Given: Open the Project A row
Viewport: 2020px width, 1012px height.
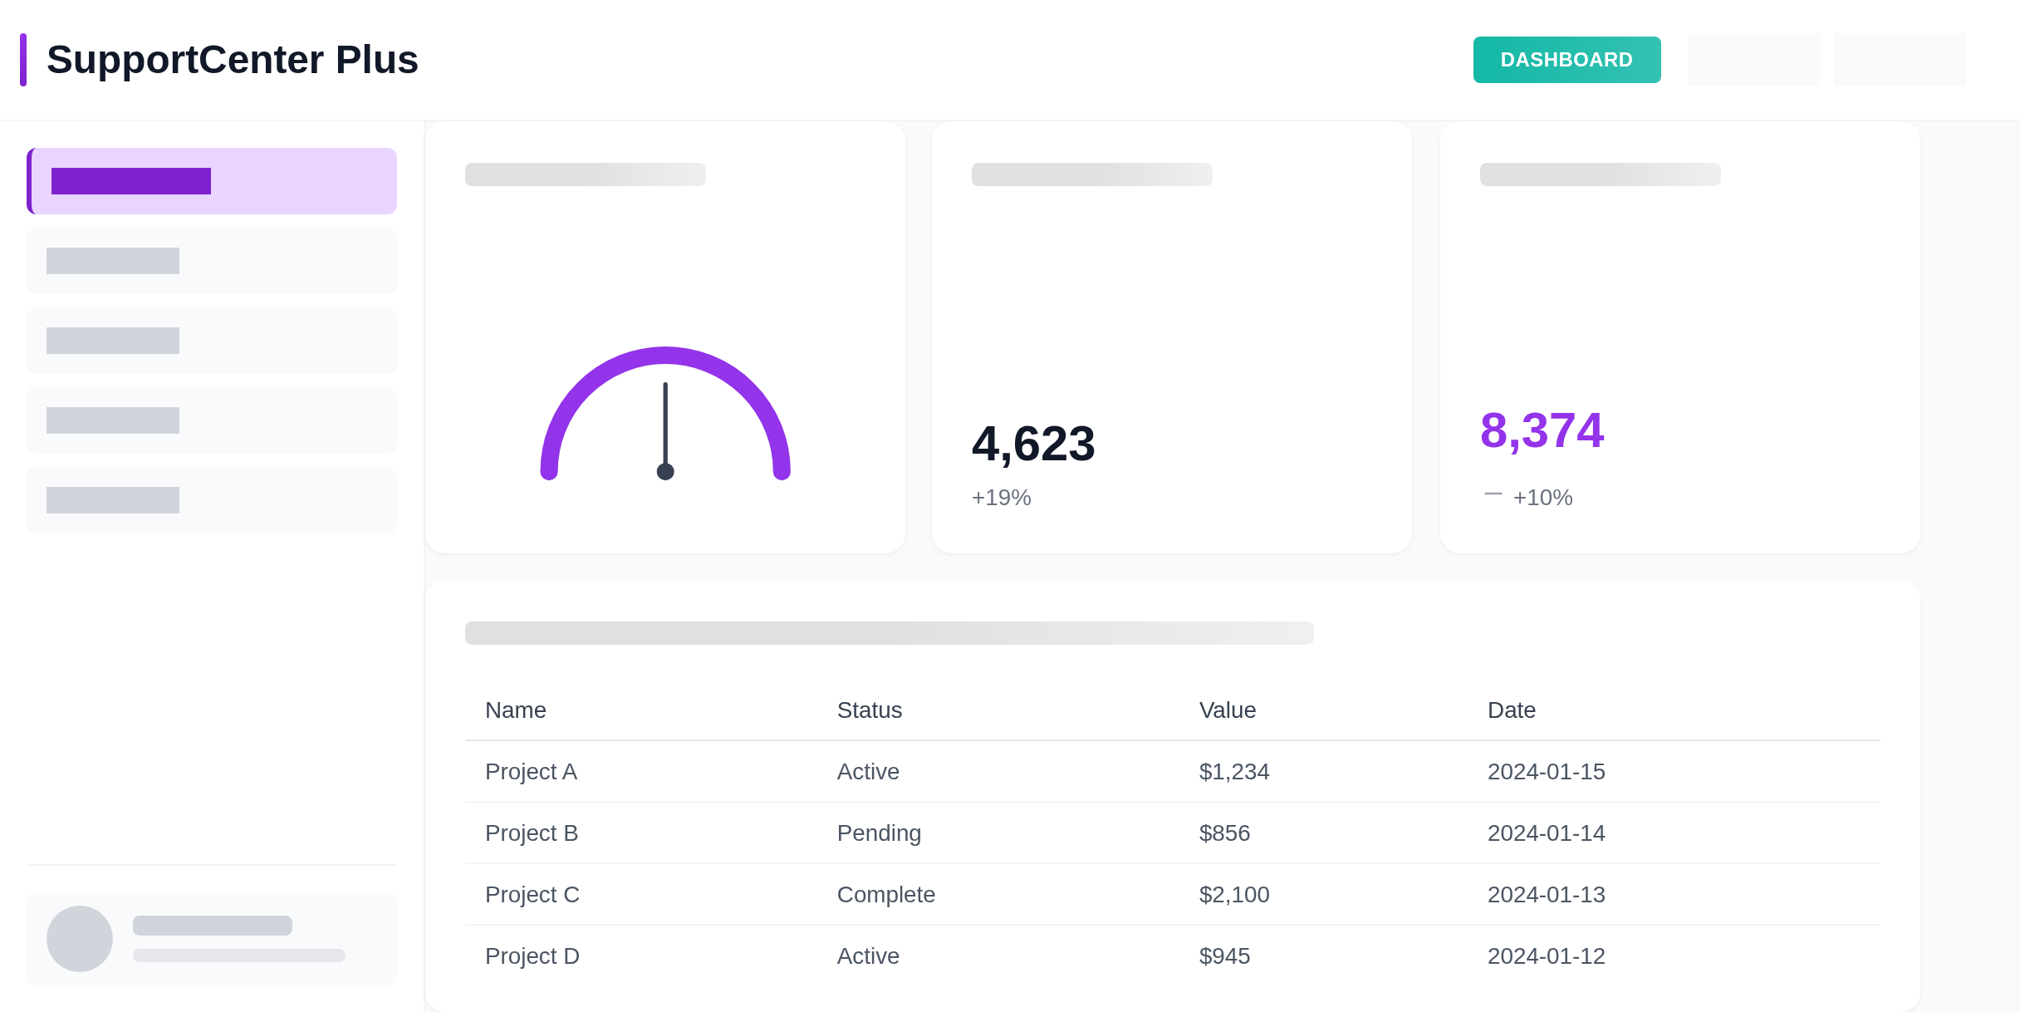Looking at the screenshot, I should (x=531, y=772).
